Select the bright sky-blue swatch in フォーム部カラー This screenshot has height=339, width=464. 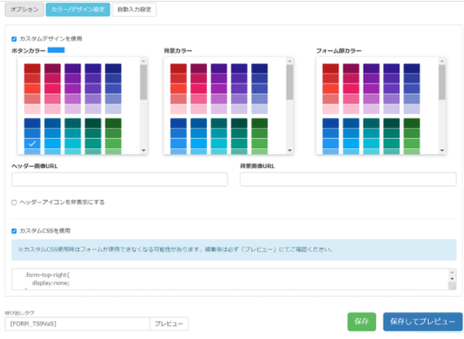[351, 143]
